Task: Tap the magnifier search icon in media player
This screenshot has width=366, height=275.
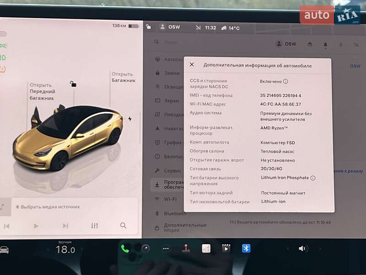Action: pyautogui.click(x=123, y=225)
